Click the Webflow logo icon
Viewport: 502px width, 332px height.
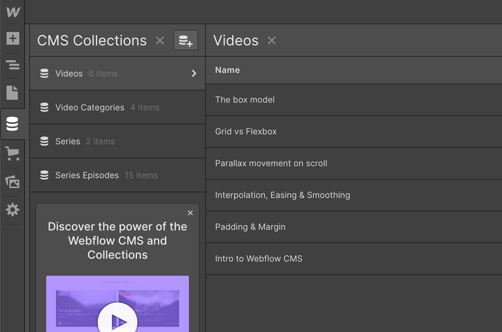click(13, 12)
